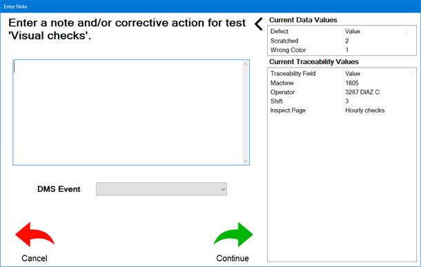Collapse the data values panel with the chevron
This screenshot has height=267, width=421.
[x=259, y=24]
